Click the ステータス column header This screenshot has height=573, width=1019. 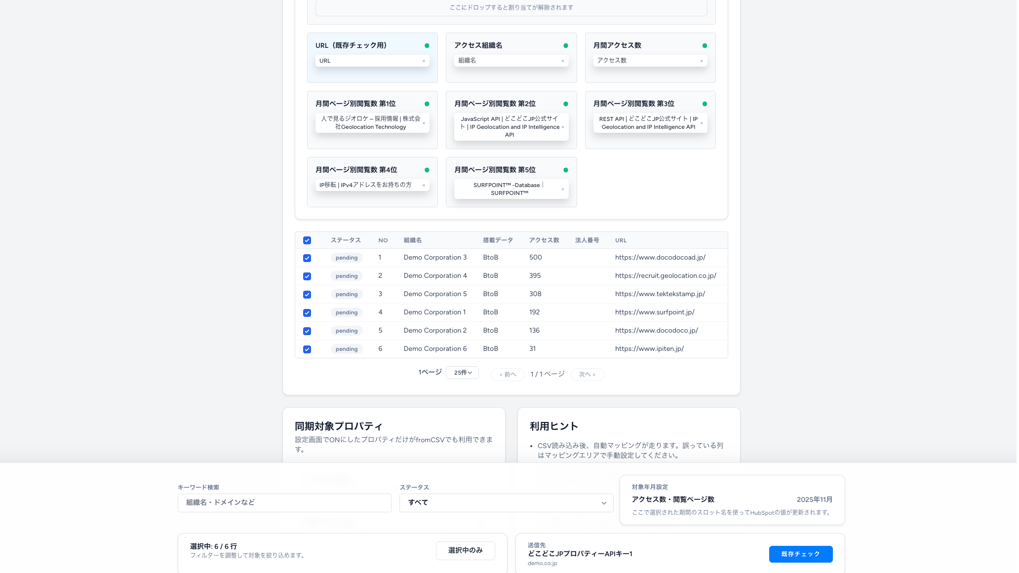click(346, 240)
